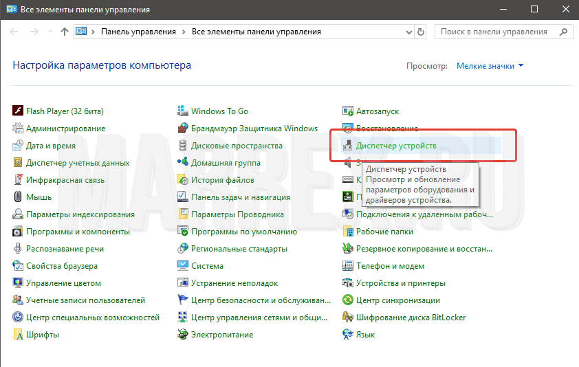Click the Мышь icon
Viewport: 579px width, 367px height.
click(18, 197)
